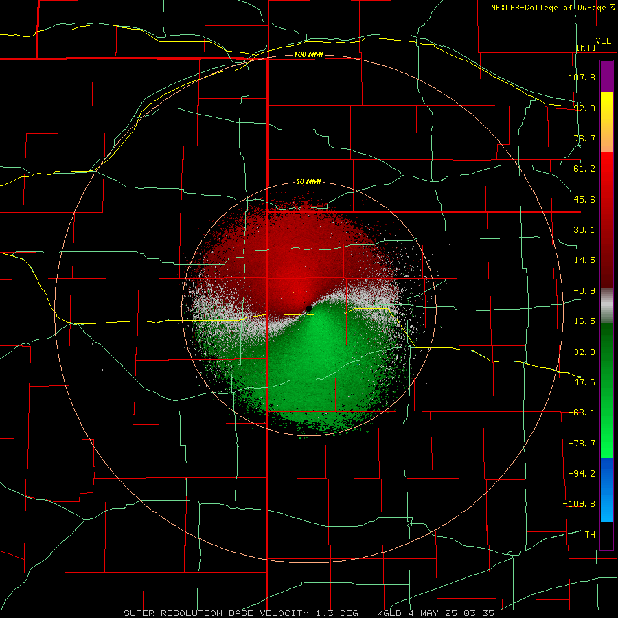Select the 30.1 velocity scale value
The width and height of the screenshot is (618, 618).
tap(584, 230)
